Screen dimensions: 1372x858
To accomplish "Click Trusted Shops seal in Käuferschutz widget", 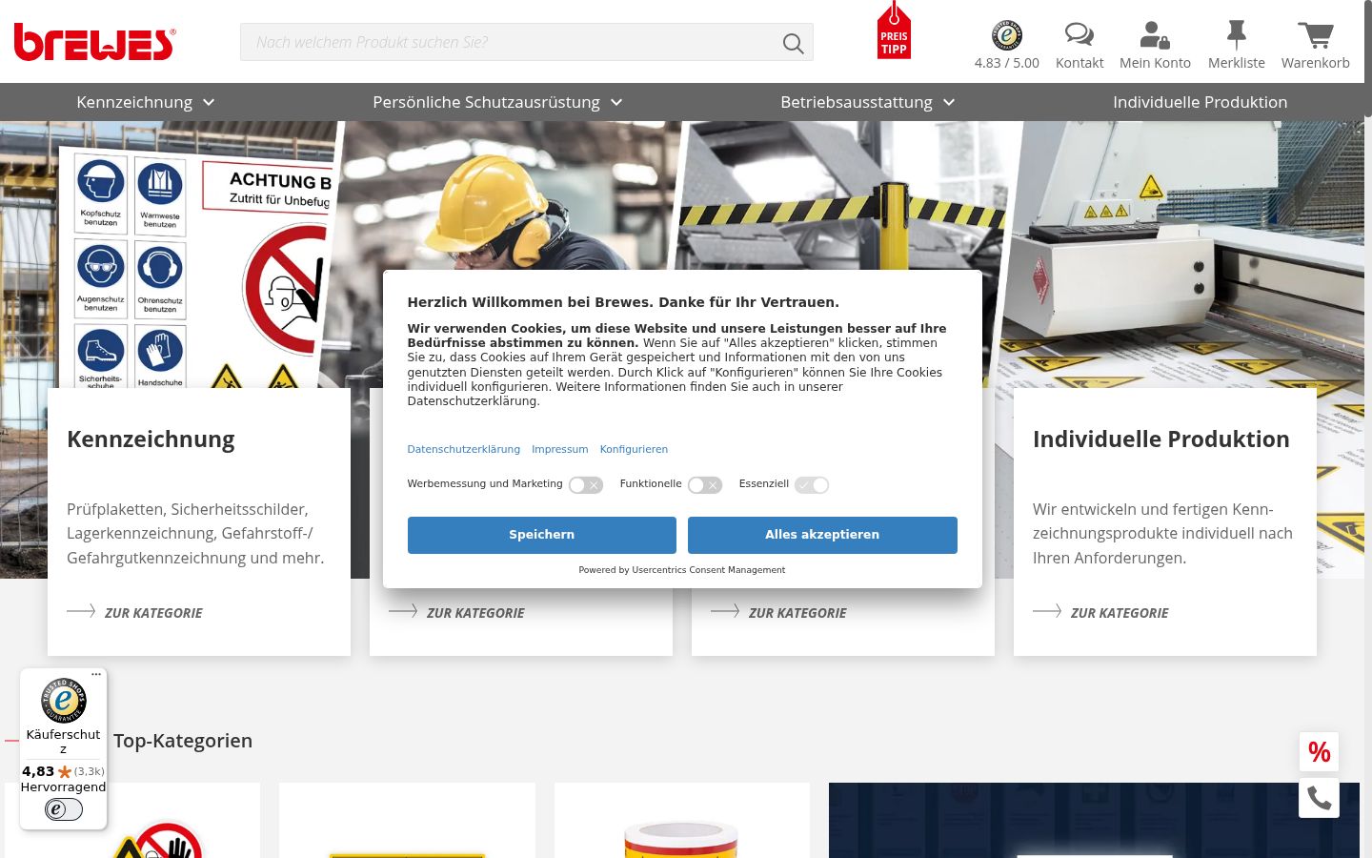I will click(64, 701).
